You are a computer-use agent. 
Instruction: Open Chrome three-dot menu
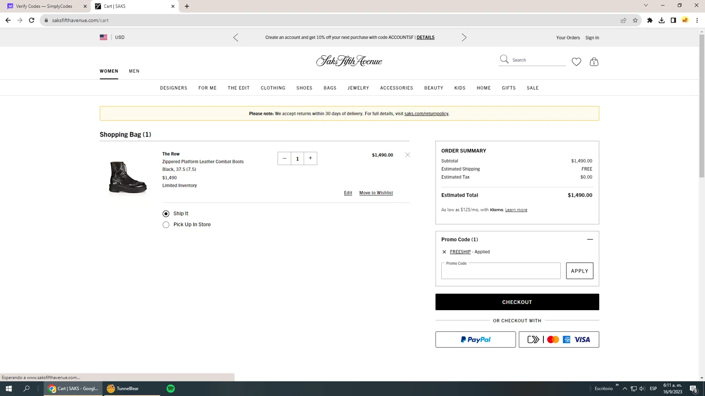[x=697, y=20]
